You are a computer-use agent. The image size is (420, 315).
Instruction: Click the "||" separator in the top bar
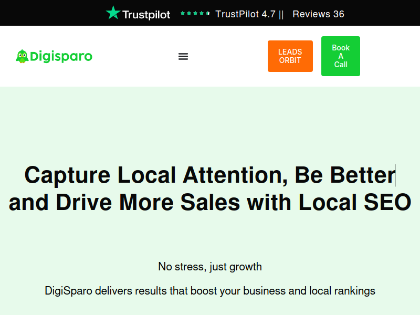click(x=281, y=14)
